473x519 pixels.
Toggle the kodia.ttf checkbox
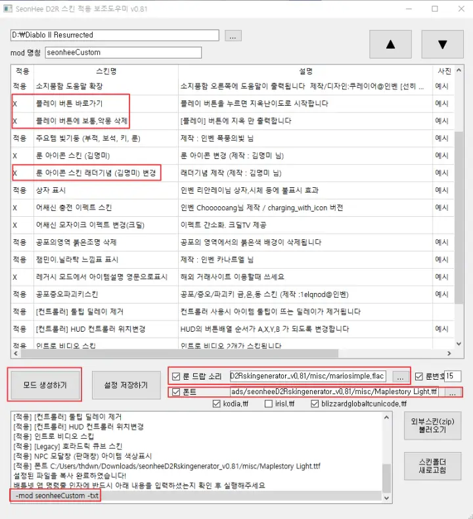tap(217, 404)
